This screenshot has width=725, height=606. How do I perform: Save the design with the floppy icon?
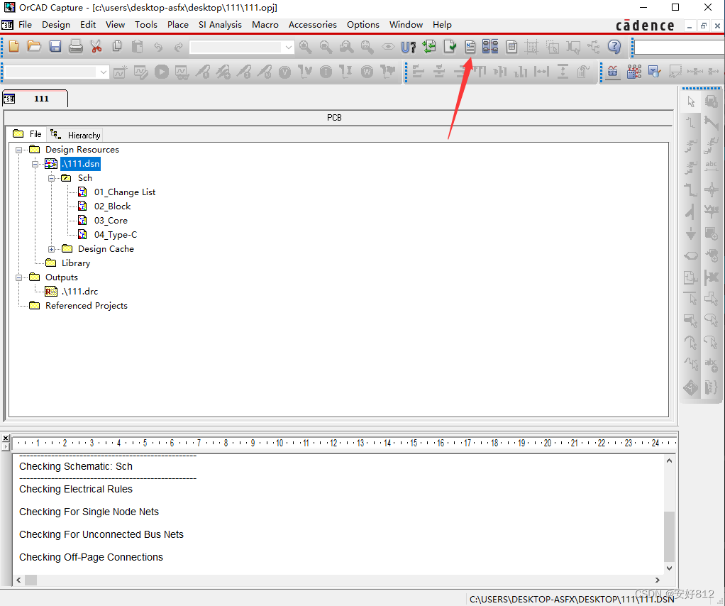click(55, 46)
